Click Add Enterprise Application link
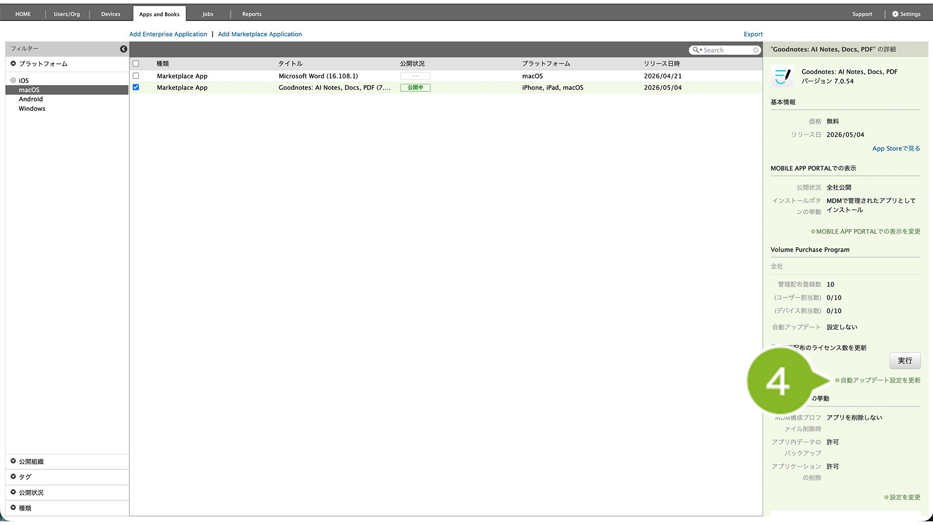Viewport: 933px width, 525px height. [x=168, y=34]
